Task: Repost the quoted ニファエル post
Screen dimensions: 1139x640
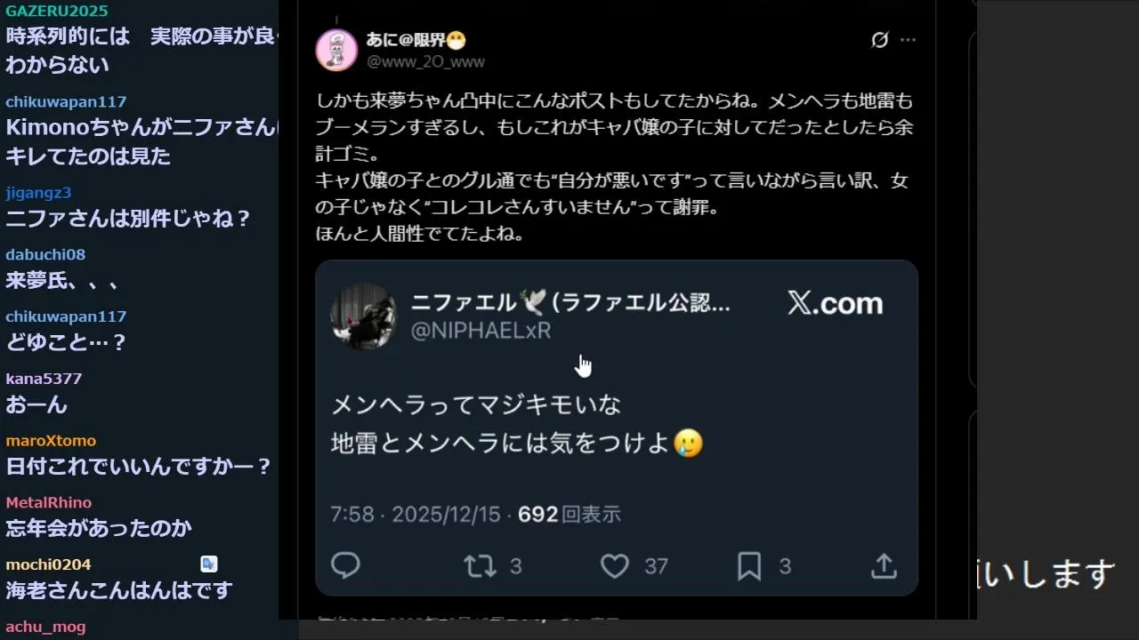Action: coord(481,565)
